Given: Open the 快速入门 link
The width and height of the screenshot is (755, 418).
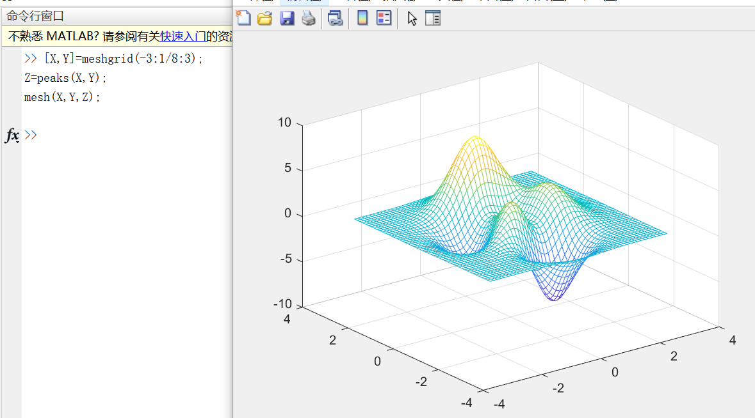Looking at the screenshot, I should tap(183, 36).
